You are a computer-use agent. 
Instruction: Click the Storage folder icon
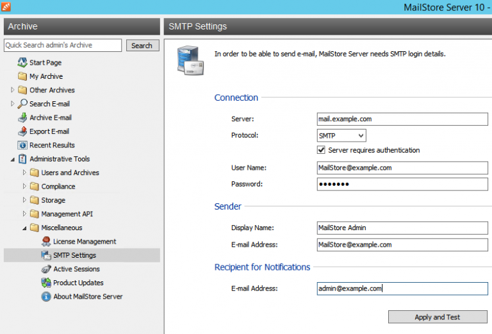point(34,200)
